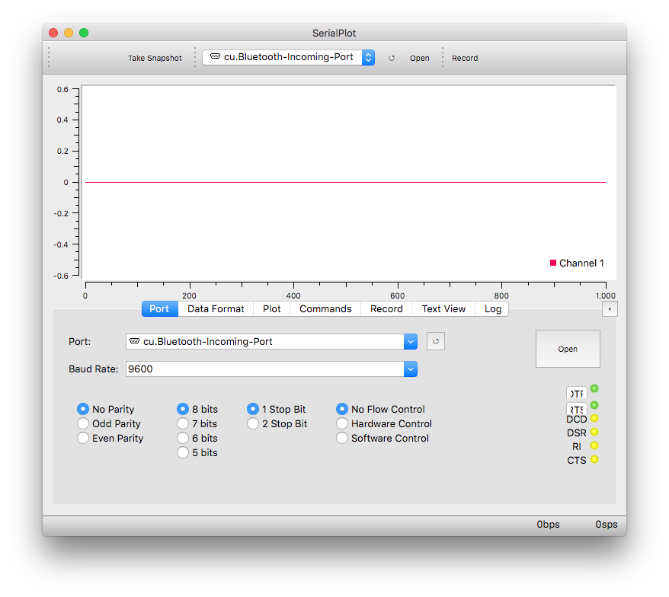
Task: Click Take Snapshot in the toolbar
Action: (155, 57)
